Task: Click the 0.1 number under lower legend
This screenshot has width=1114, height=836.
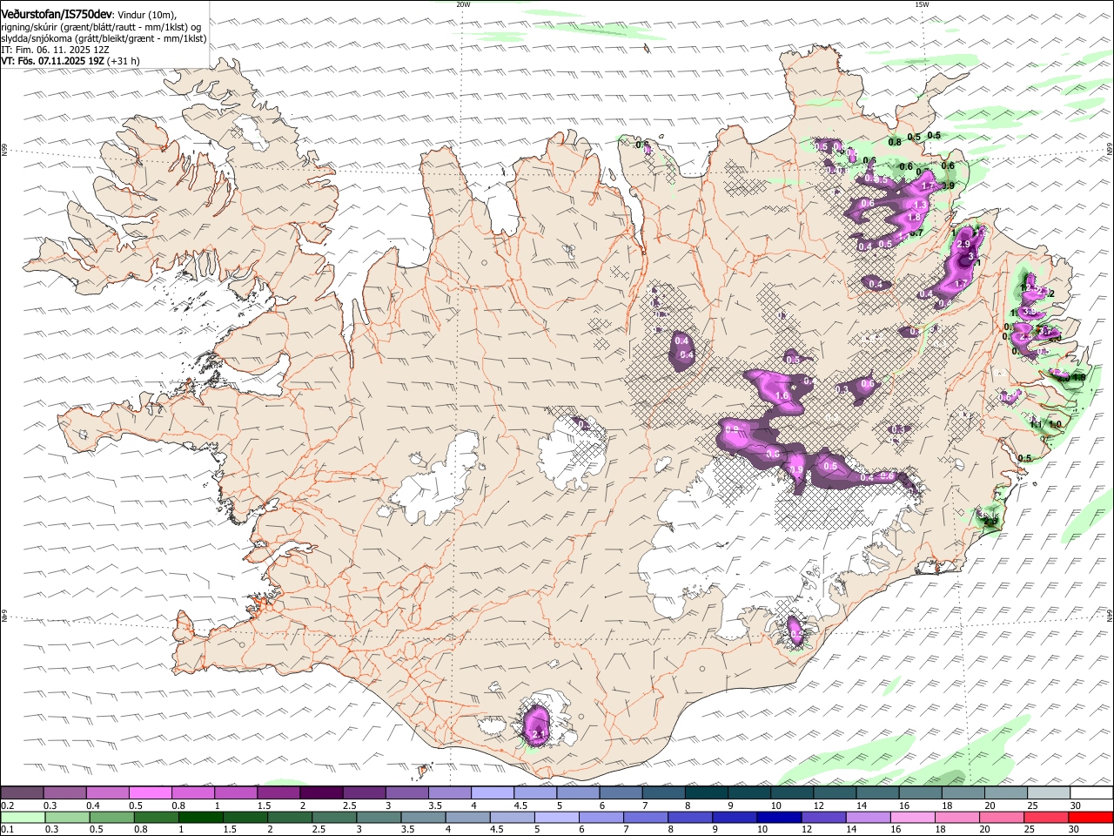Action: click(7, 829)
